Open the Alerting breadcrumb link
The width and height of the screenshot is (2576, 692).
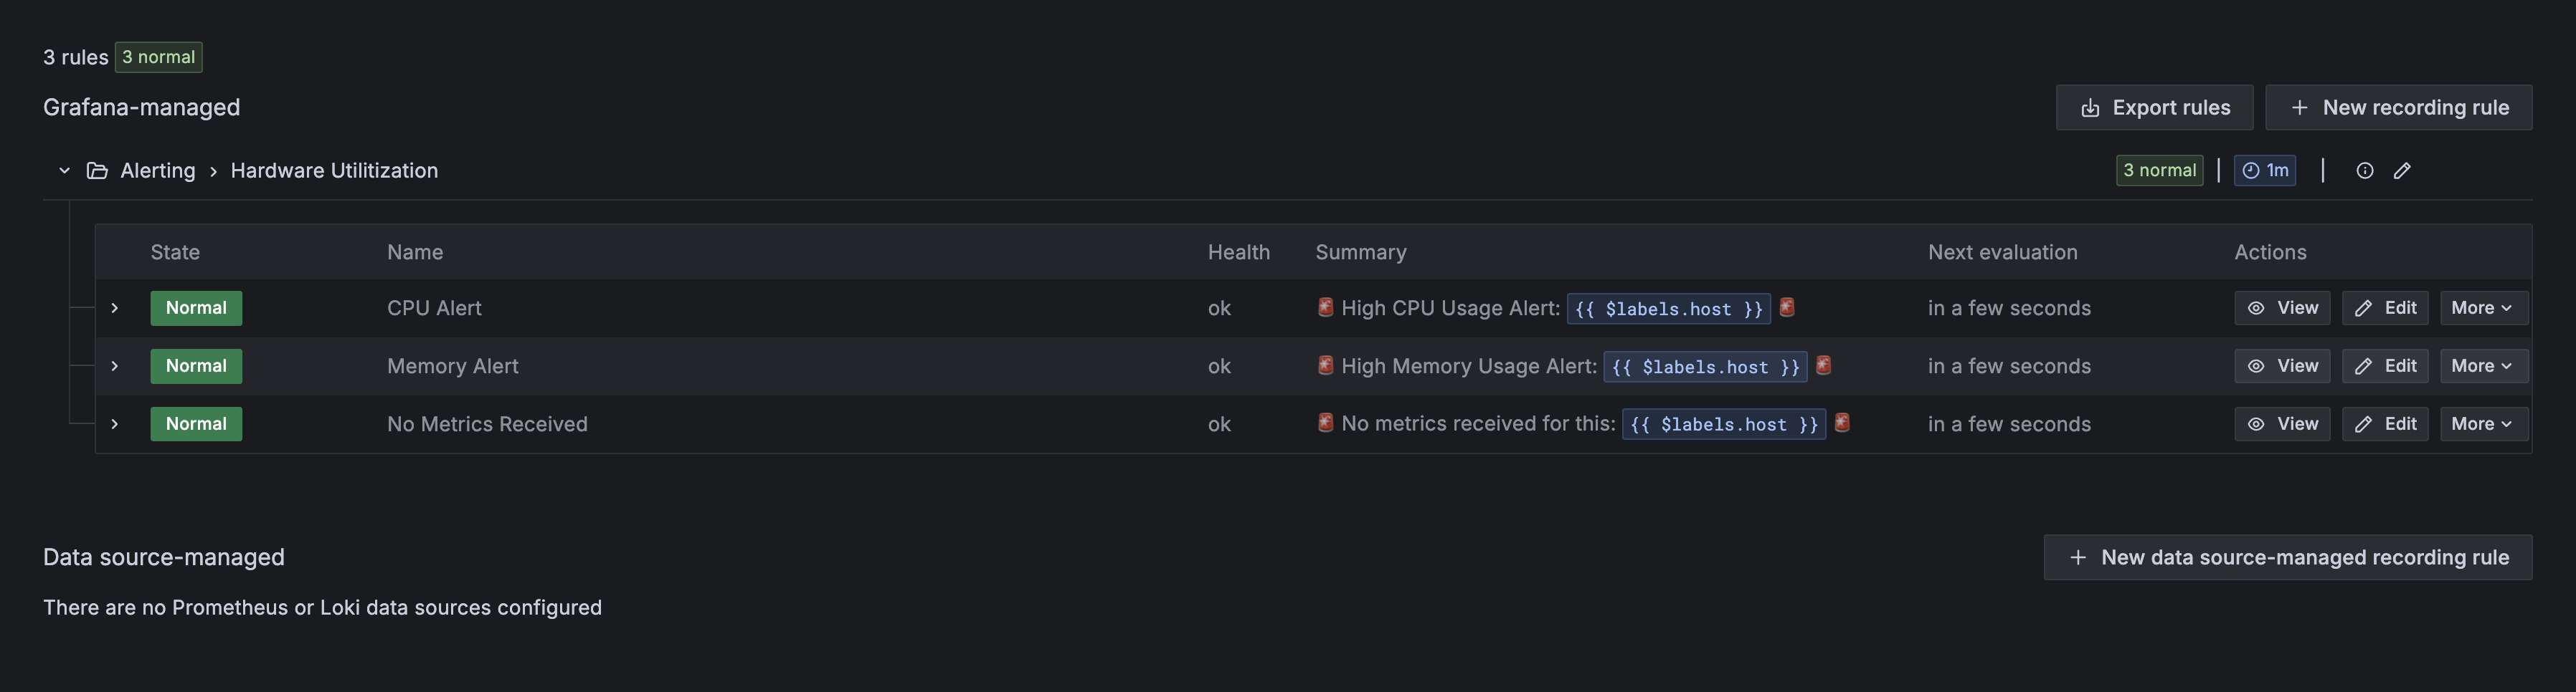[x=157, y=170]
